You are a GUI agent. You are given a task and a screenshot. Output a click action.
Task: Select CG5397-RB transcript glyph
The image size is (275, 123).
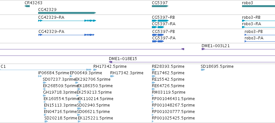[160, 21]
